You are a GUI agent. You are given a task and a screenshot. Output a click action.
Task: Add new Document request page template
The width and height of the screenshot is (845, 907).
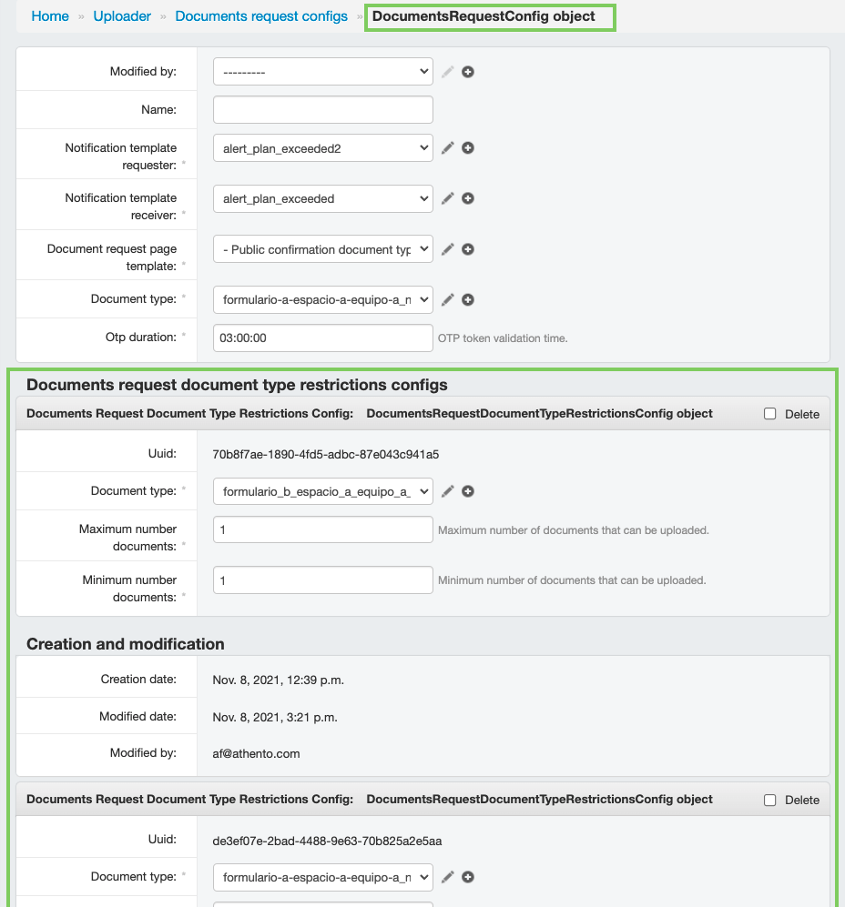468,249
